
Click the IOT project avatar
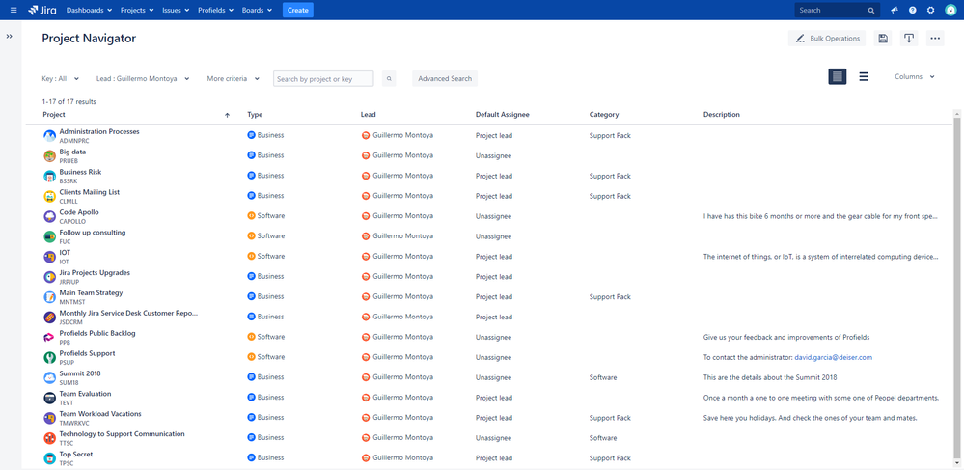(x=50, y=257)
